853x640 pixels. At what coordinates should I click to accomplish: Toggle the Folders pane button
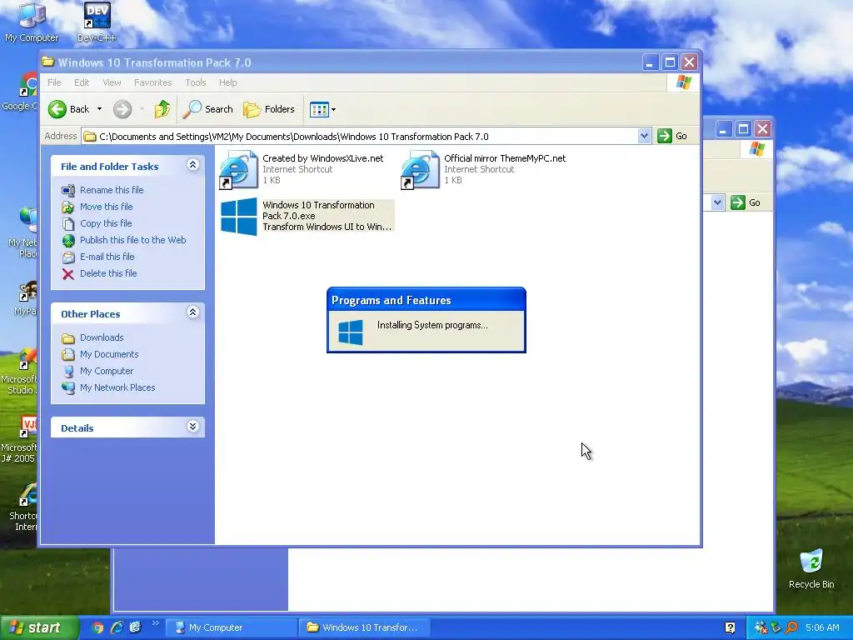269,109
